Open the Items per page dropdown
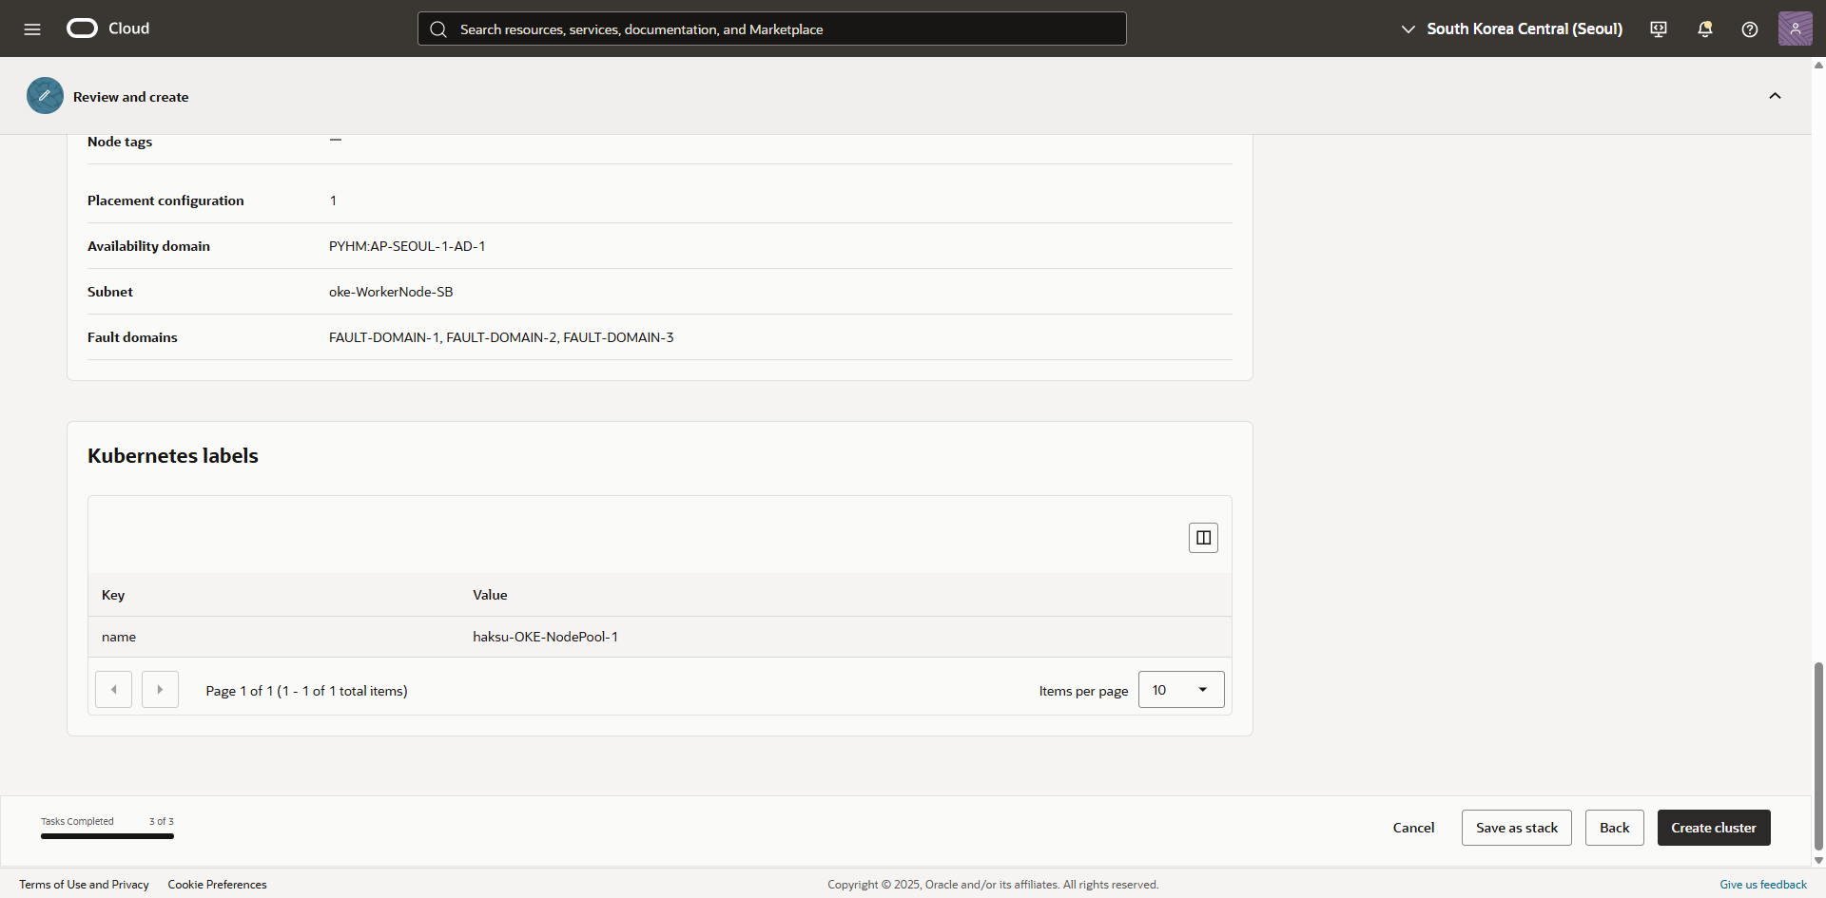Image resolution: width=1826 pixels, height=898 pixels. (1180, 690)
